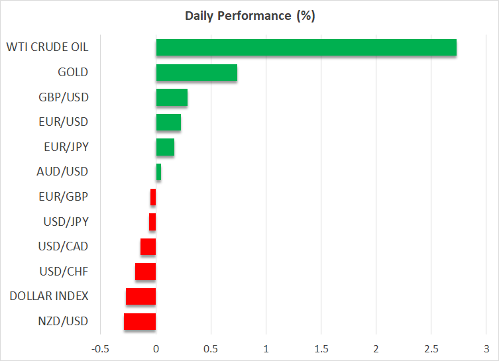This screenshot has height=361, width=499.
Task: Select the small AUD/USD bar
Action: pos(158,172)
